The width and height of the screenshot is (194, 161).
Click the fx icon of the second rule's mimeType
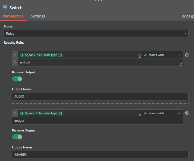(15, 113)
